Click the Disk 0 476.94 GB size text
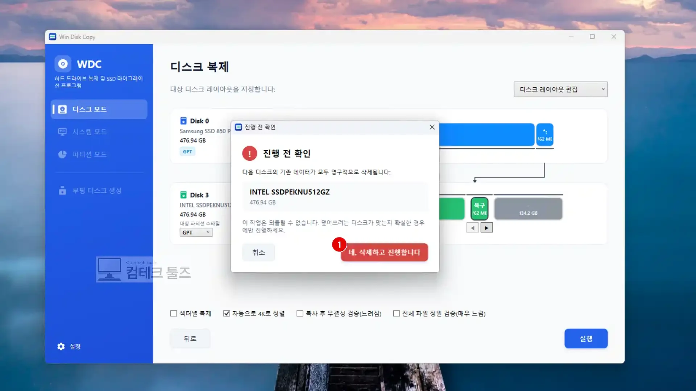The width and height of the screenshot is (696, 391). (193, 140)
